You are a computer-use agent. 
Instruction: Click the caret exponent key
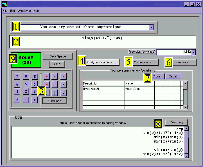(55, 84)
